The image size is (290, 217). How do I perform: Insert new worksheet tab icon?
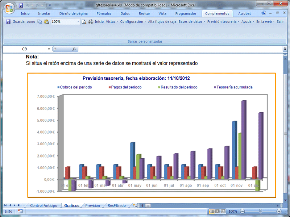[135, 205]
